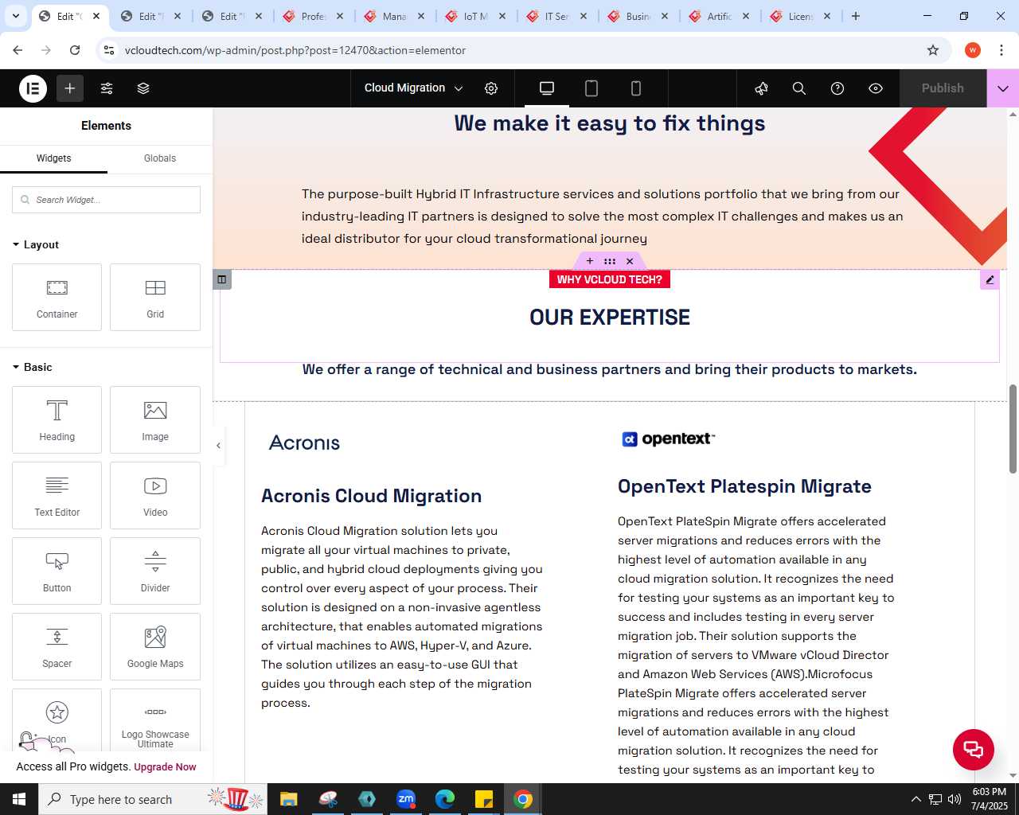Click the Search Widget input field
The image size is (1019, 815).
coord(106,200)
